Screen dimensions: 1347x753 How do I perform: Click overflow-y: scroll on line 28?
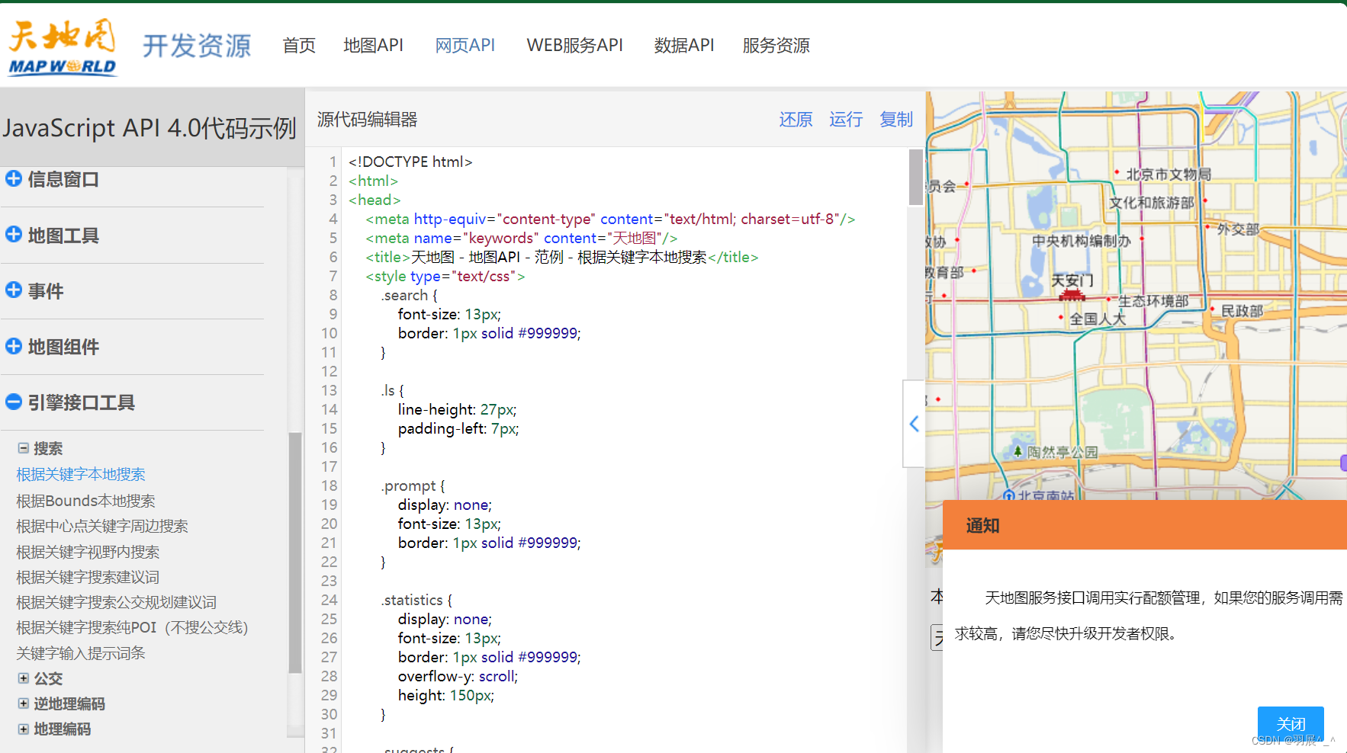pyautogui.click(x=458, y=676)
